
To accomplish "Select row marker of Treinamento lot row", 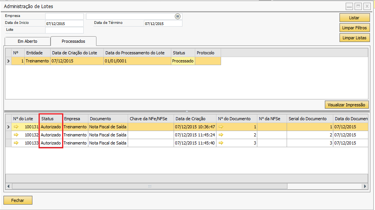I will coord(8,61).
